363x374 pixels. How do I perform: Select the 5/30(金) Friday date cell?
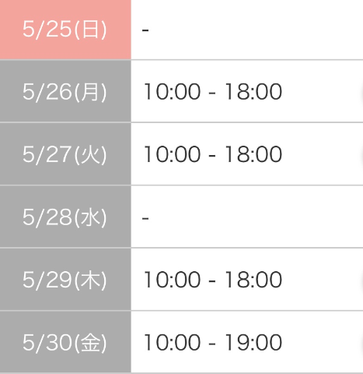pos(65,342)
